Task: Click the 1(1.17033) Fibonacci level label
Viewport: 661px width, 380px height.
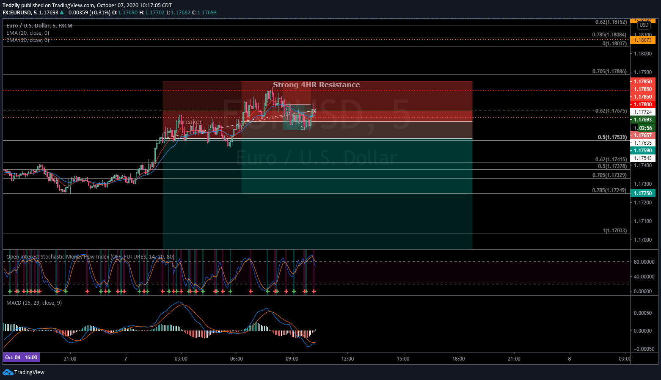Action: (x=614, y=231)
